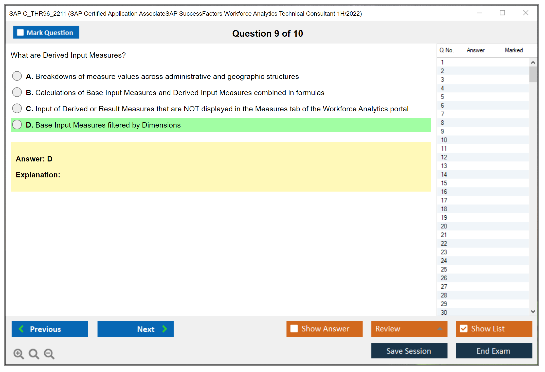Click the zoom in magnifier icon
Viewport: 545px width, 372px height.
pyautogui.click(x=19, y=354)
